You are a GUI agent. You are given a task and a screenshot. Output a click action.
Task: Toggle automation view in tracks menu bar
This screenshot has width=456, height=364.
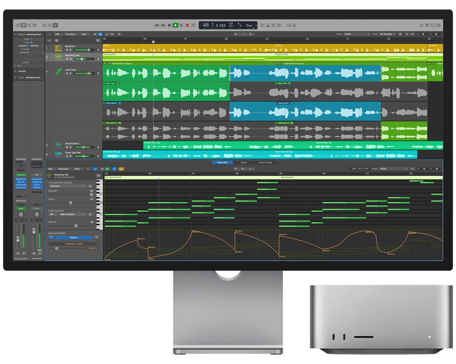(x=107, y=34)
